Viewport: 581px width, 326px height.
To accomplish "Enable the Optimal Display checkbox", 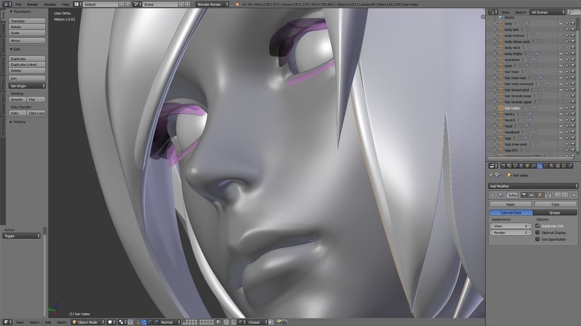I will click(x=537, y=233).
